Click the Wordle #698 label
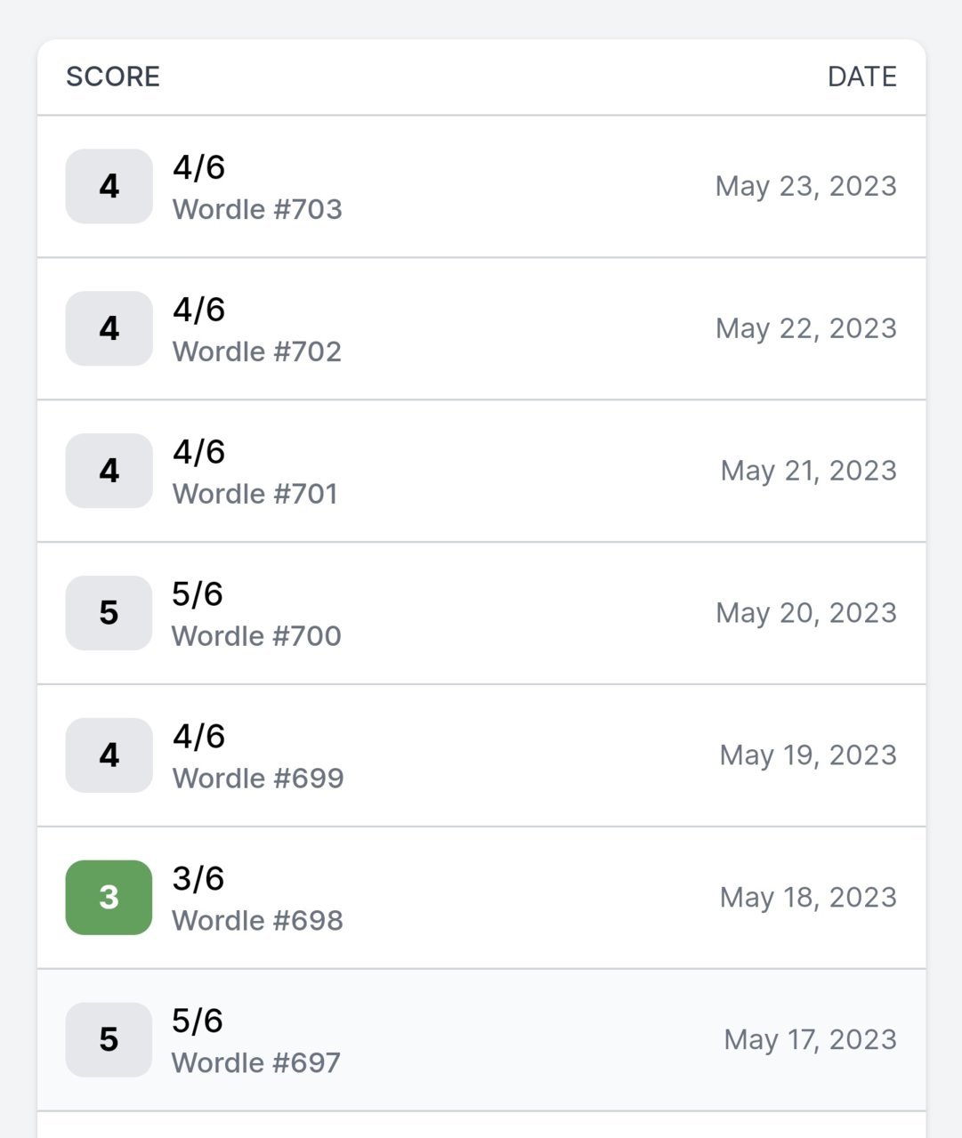This screenshot has height=1138, width=962. point(257,921)
